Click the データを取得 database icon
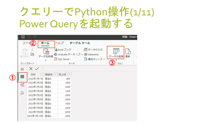Screen dimensions: 212x123 46,51
